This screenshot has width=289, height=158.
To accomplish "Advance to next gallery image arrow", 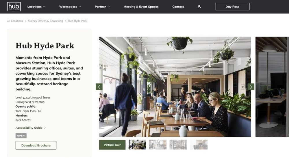I will coord(251,87).
